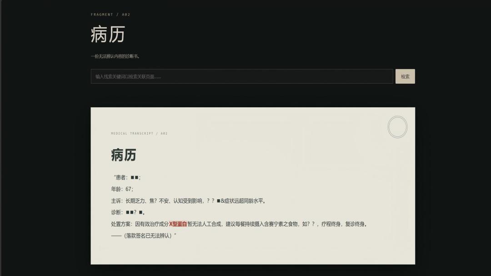Click the FRAGMENT / A02 breadcrumb label
491x276 pixels.
110,15
